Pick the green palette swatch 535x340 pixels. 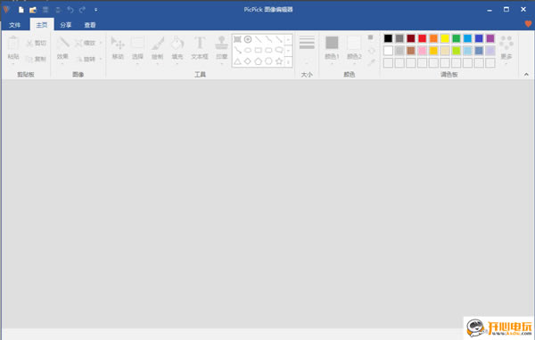[x=457, y=38]
